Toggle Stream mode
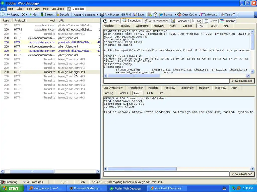257x192 pixels. (x=47, y=14)
